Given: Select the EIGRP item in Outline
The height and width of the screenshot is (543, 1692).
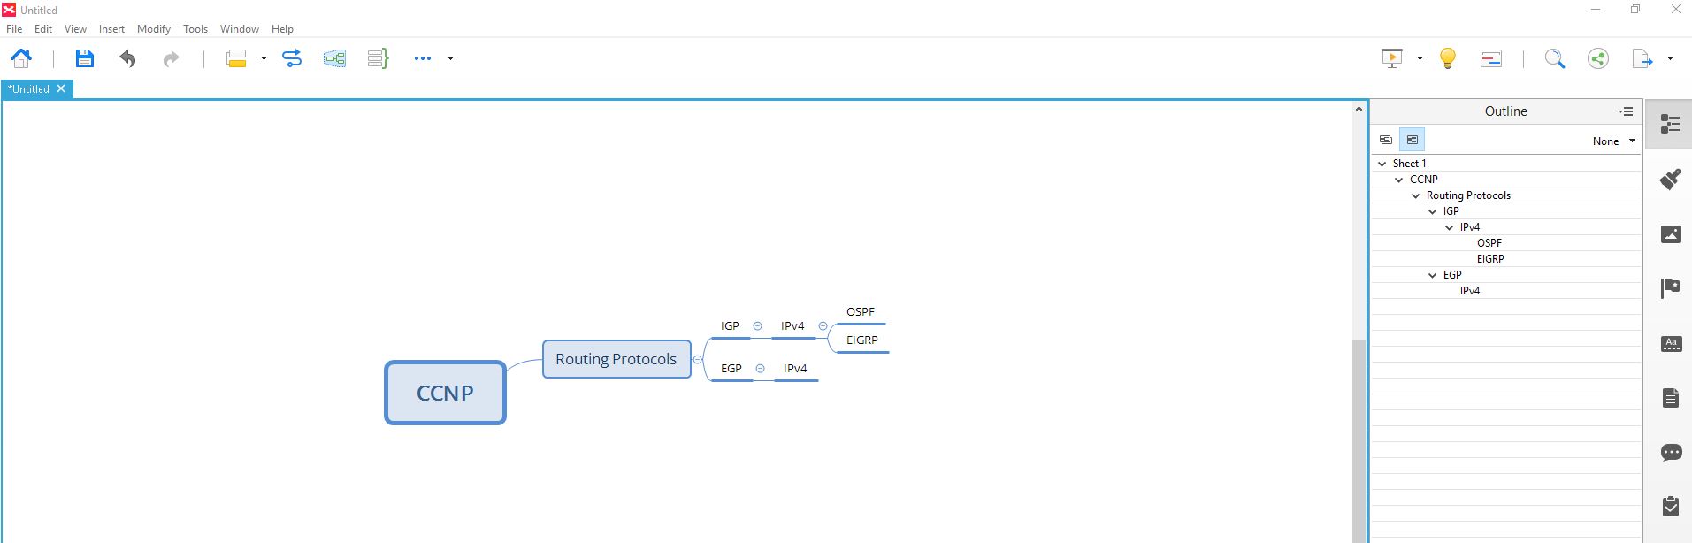Looking at the screenshot, I should [x=1490, y=259].
